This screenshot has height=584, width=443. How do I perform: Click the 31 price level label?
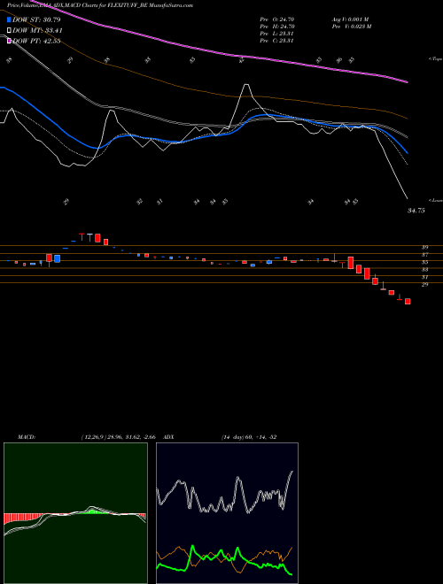pos(424,277)
